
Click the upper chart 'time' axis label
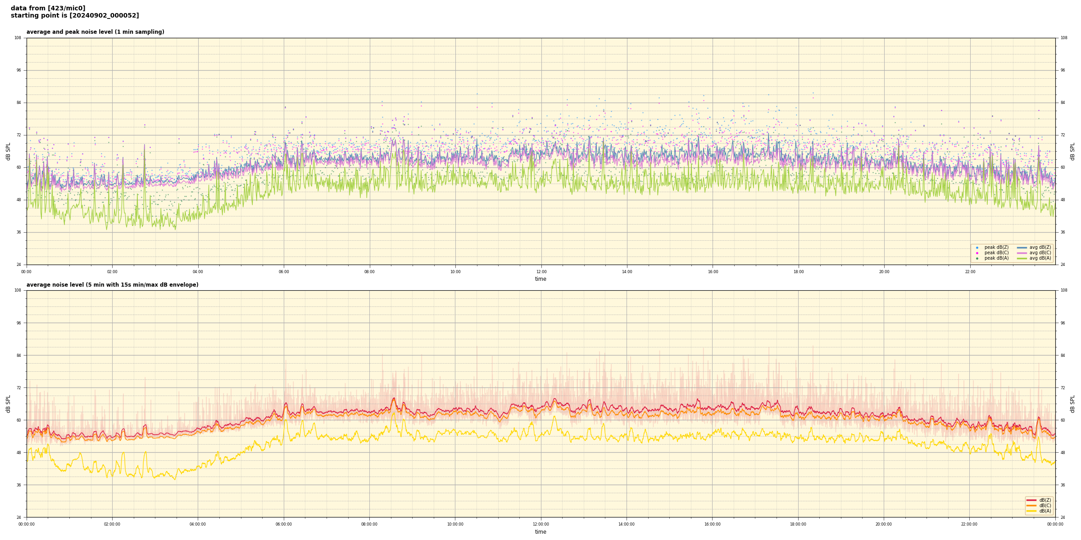pyautogui.click(x=540, y=279)
